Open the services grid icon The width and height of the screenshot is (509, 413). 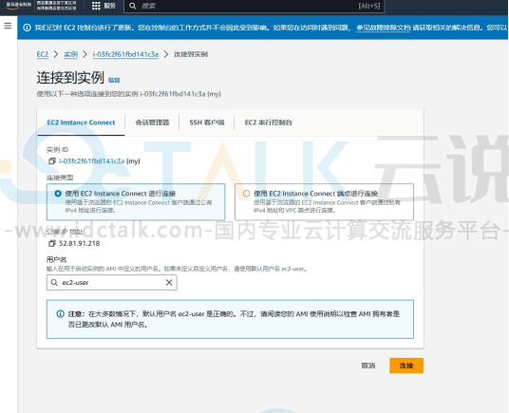96,6
